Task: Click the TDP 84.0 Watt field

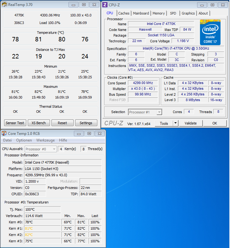Action: click(90, 194)
